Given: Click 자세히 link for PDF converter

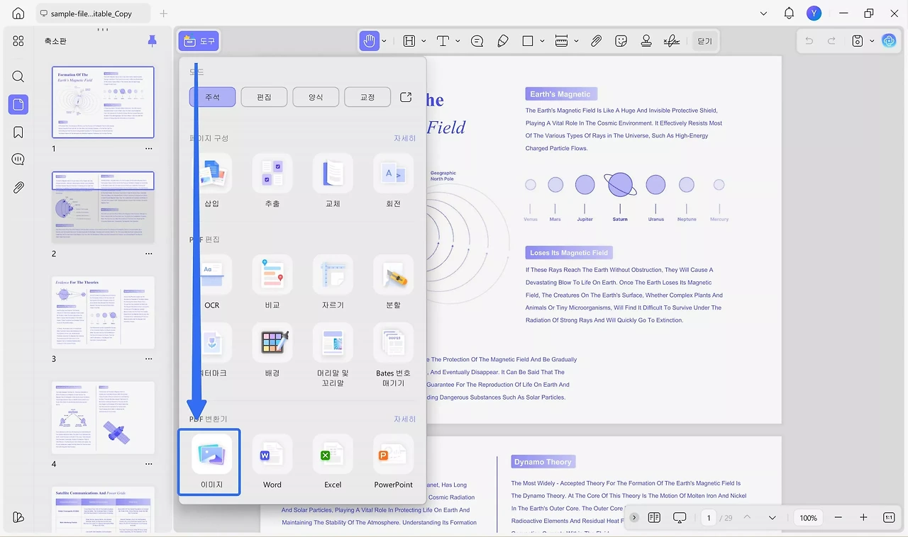Looking at the screenshot, I should coord(405,419).
